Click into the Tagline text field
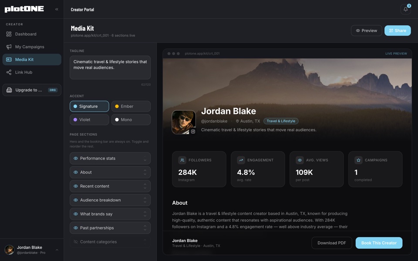This screenshot has height=261, width=418. point(110,67)
